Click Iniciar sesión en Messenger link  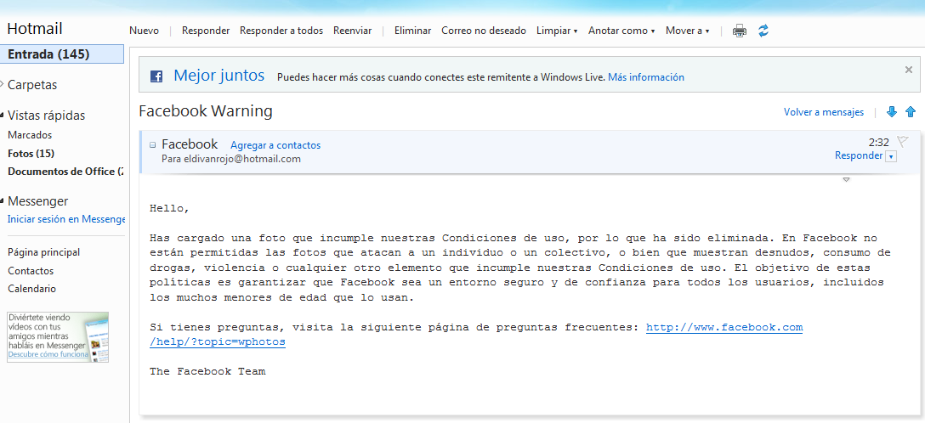click(65, 219)
